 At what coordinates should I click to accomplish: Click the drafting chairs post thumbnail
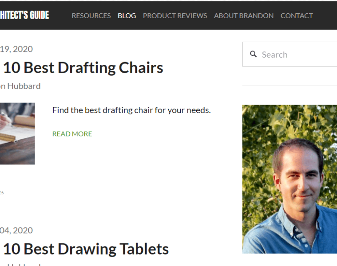[x=17, y=133]
